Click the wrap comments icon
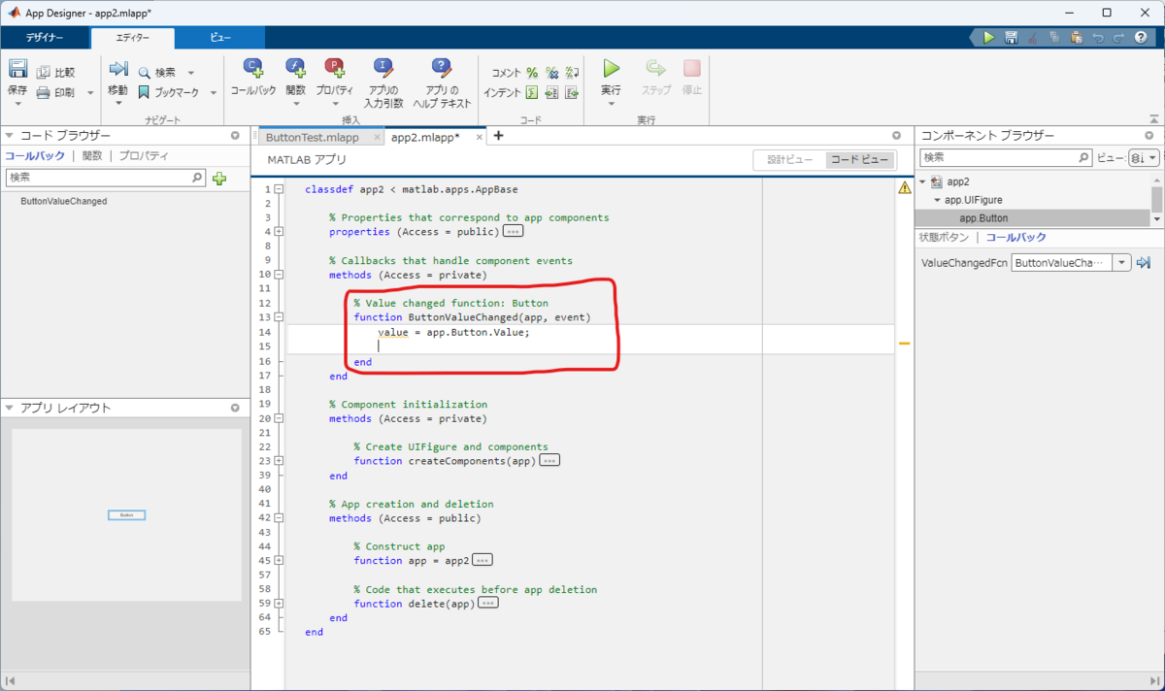This screenshot has width=1165, height=691. [572, 73]
